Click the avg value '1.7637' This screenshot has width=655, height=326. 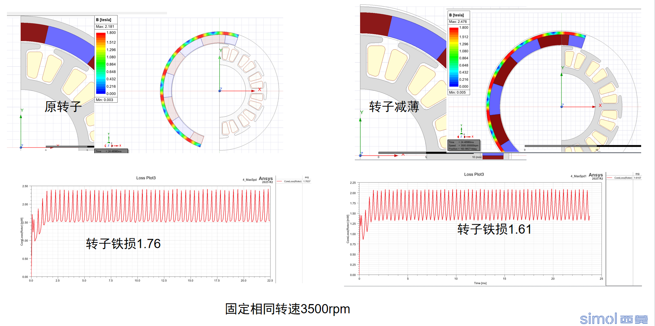307,181
